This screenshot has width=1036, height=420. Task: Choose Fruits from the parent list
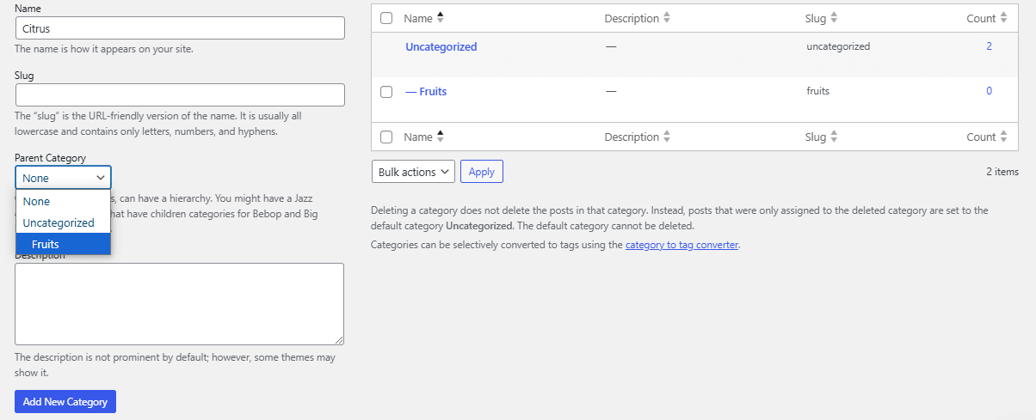point(63,244)
